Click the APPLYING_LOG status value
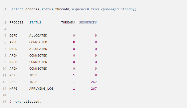Viewport: 187px width, 108px height. pos(41,89)
